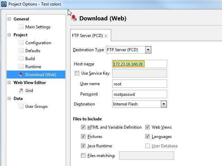Click the icon beside Runtime
222x166 pixels.
(21, 66)
